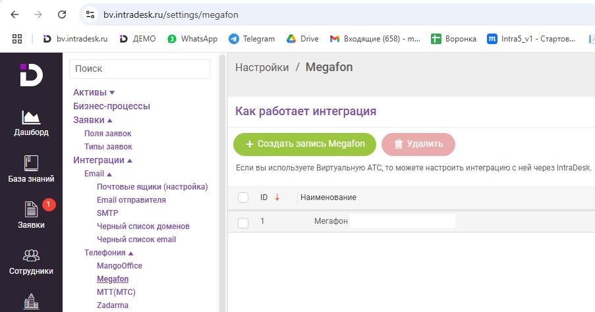Click the Удалить button
Image resolution: width=595 pixels, height=312 pixels.
418,144
